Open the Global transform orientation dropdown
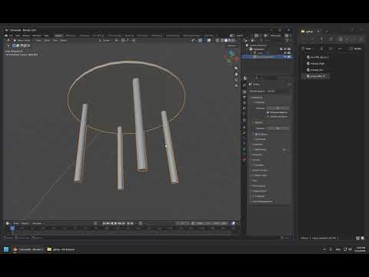Viewport: 369px width, 277px height. pos(106,41)
